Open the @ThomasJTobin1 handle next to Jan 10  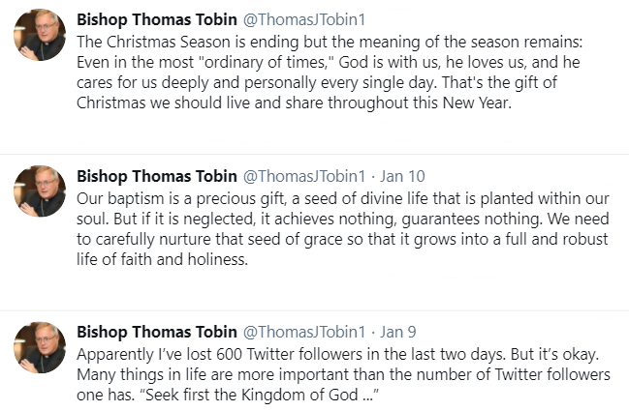tap(304, 176)
